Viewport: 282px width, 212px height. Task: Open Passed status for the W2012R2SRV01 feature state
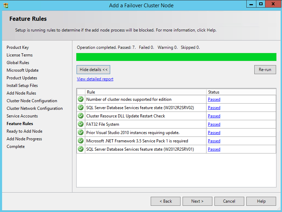point(214,149)
